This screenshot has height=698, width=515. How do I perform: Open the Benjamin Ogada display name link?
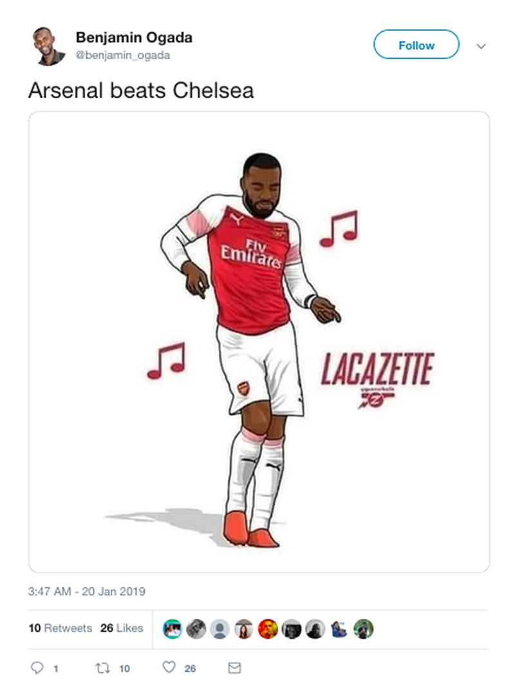coord(134,38)
